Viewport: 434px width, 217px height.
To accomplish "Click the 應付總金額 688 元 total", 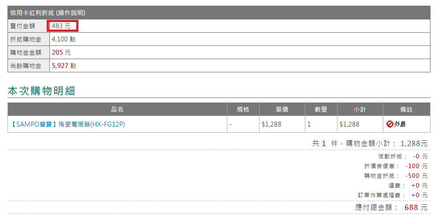I will 391,207.
